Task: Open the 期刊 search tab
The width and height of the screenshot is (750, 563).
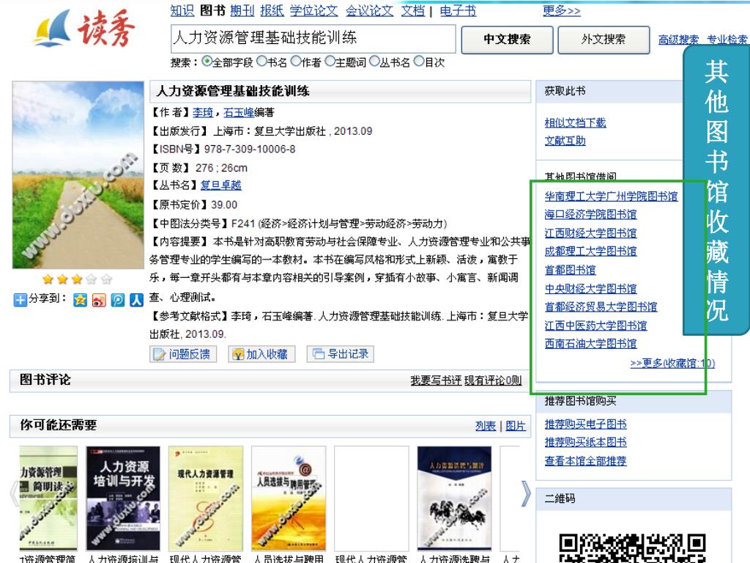Action: 242,10
